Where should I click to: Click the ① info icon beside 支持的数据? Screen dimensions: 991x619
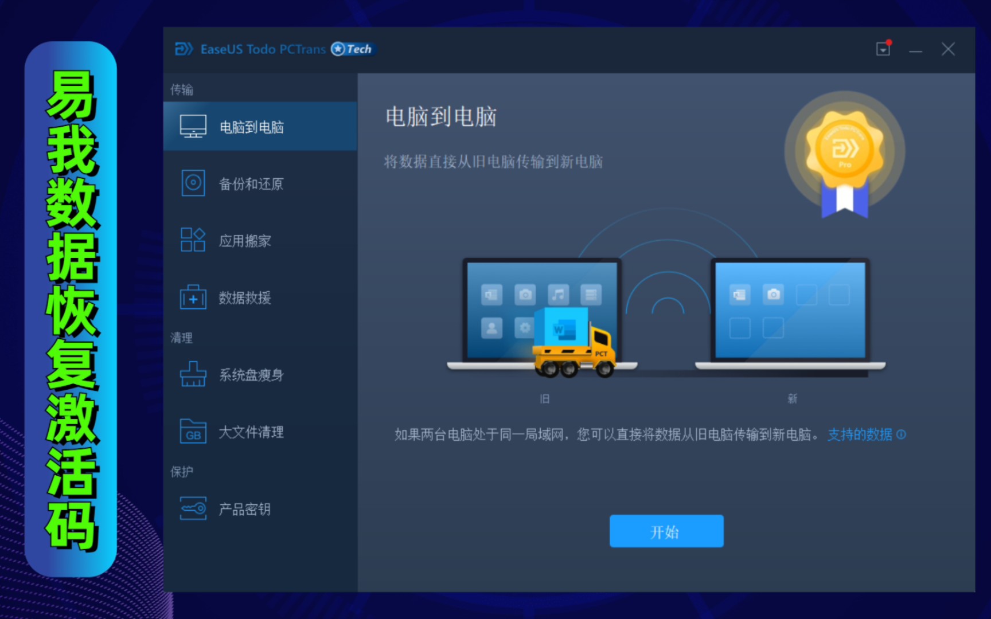click(x=902, y=435)
